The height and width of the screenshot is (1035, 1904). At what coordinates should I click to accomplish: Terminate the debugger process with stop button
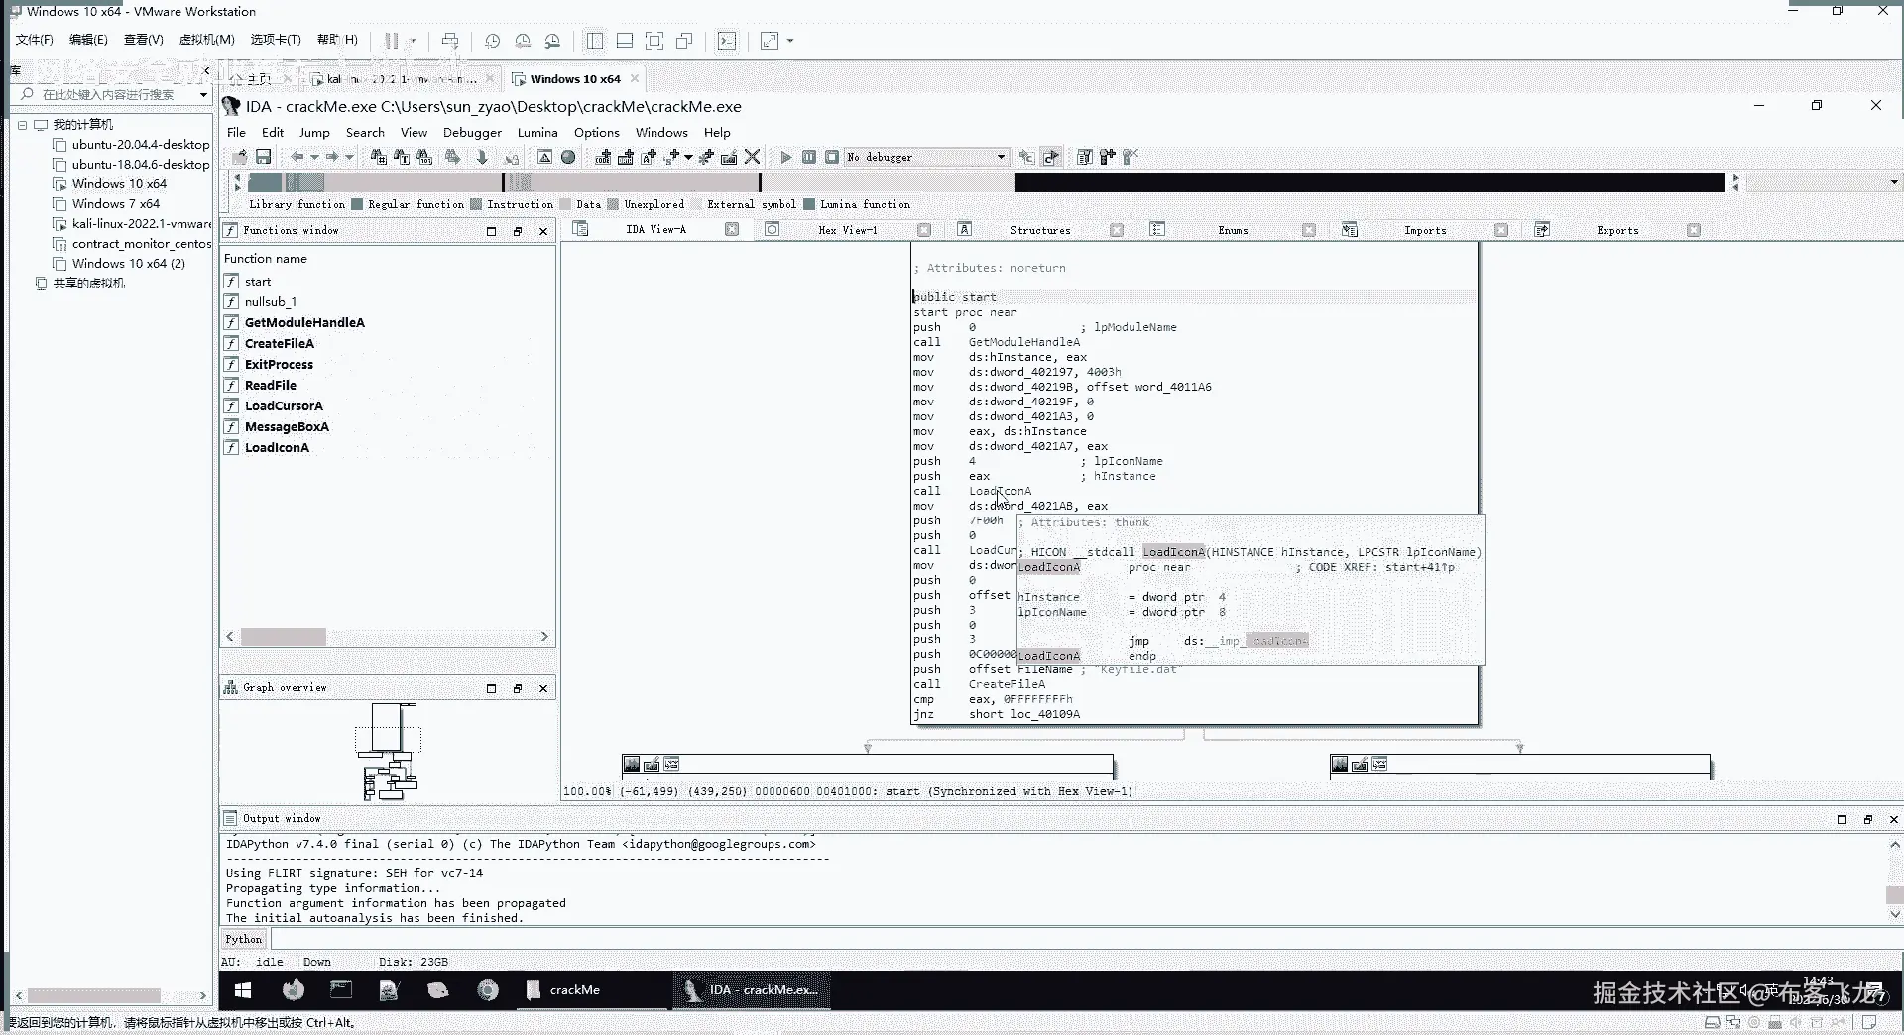point(832,157)
